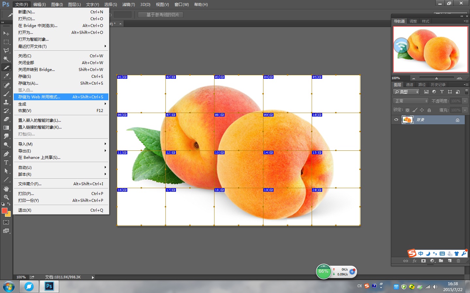Activate the Hand tool
470x293 pixels.
click(x=6, y=188)
